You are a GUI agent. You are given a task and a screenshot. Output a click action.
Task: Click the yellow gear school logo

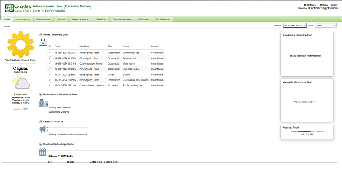coord(20,45)
